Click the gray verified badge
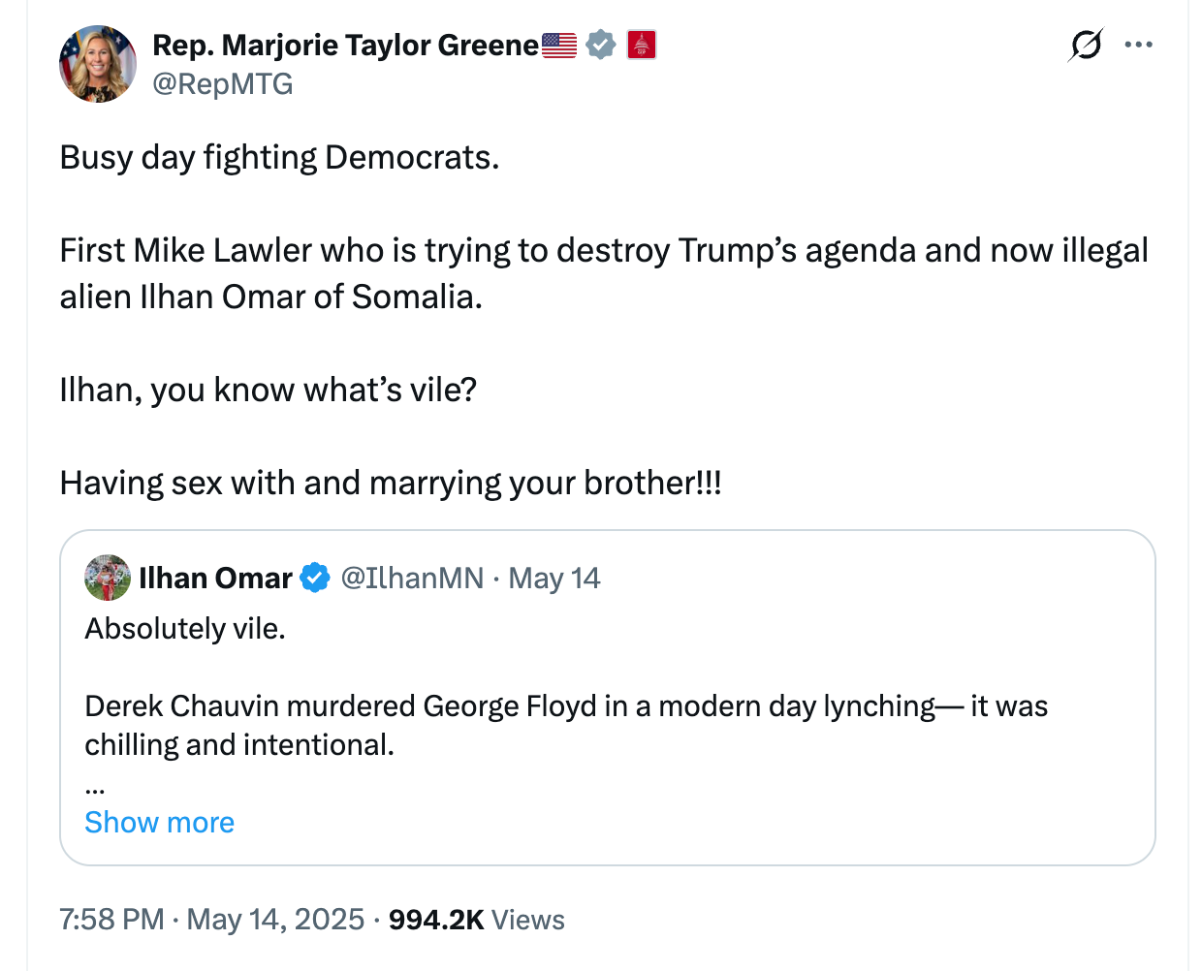Image resolution: width=1202 pixels, height=971 pixels. pyautogui.click(x=601, y=45)
